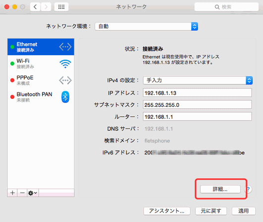The image size is (263, 222).
Task: Remove the selected service with minus button
Action: click(22, 193)
